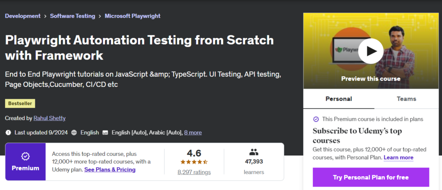Click the Premium badge icon
Image resolution: width=442 pixels, height=190 pixels.
(x=25, y=156)
